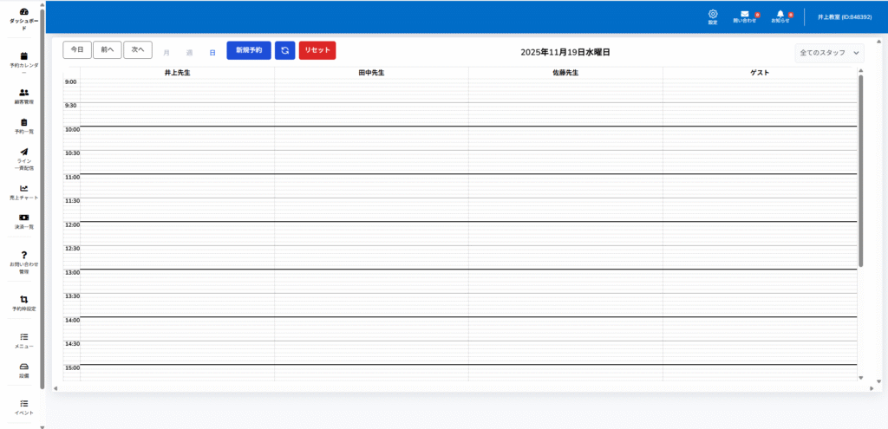Open the 予約一覧 reservation list

coord(24,122)
